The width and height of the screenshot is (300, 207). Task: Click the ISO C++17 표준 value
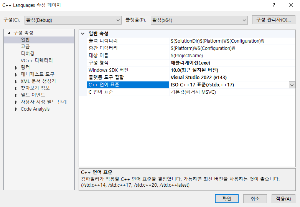(202, 84)
